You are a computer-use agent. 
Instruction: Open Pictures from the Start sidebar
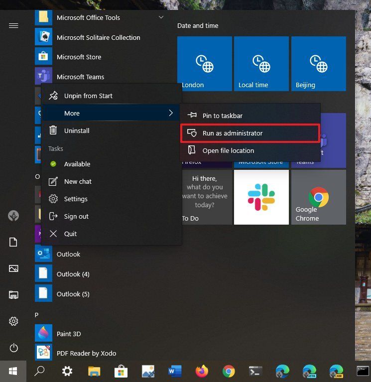click(x=13, y=268)
